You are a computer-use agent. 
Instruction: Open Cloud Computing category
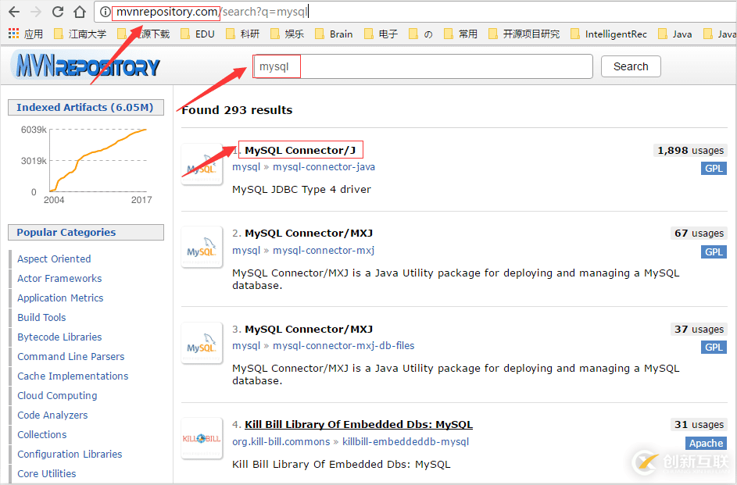point(57,396)
